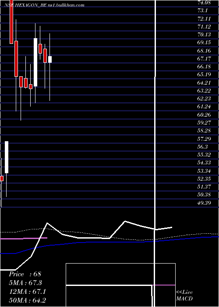Click the 56.3 price axis label
219x307 pixels.
coord(202,146)
